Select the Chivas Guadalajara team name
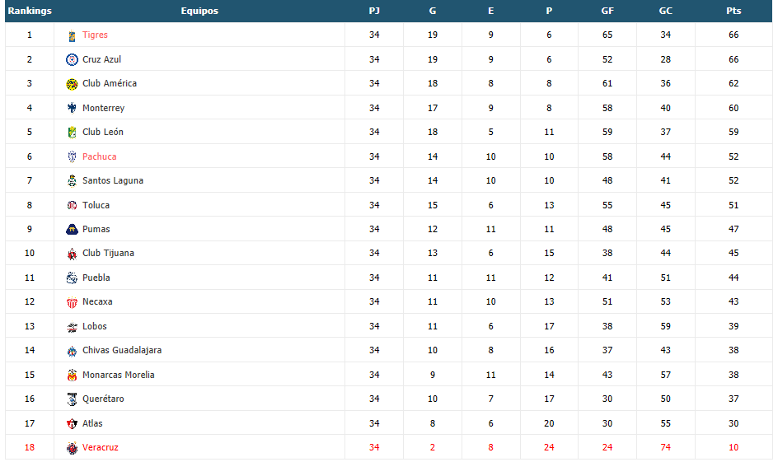The width and height of the screenshot is (778, 462). point(122,351)
